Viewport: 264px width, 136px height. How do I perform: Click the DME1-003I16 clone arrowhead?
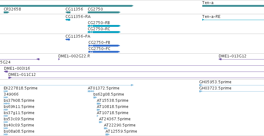6,72
